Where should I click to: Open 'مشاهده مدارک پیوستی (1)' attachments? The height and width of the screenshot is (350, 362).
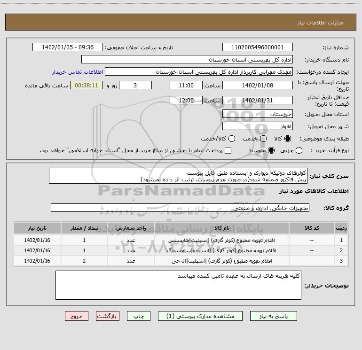click(x=200, y=316)
